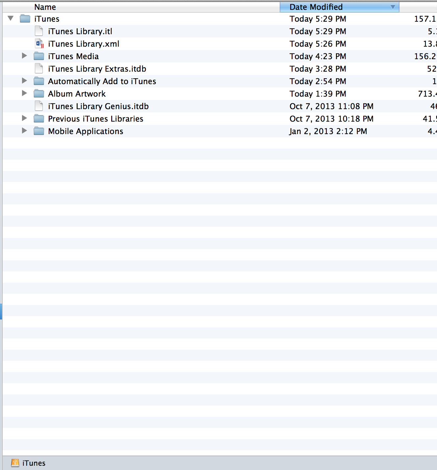Click the iTunes icon in the path bar
The image size is (437, 470).
click(15, 463)
